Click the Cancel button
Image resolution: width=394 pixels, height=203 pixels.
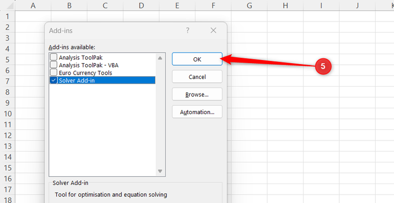click(x=197, y=77)
